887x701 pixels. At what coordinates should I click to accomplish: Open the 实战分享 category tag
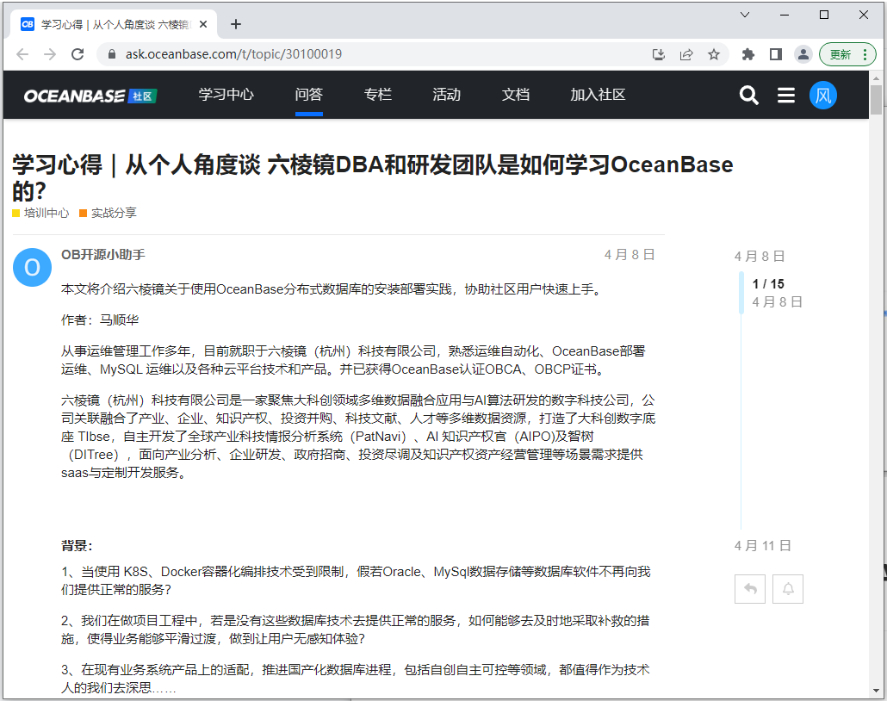pos(108,213)
